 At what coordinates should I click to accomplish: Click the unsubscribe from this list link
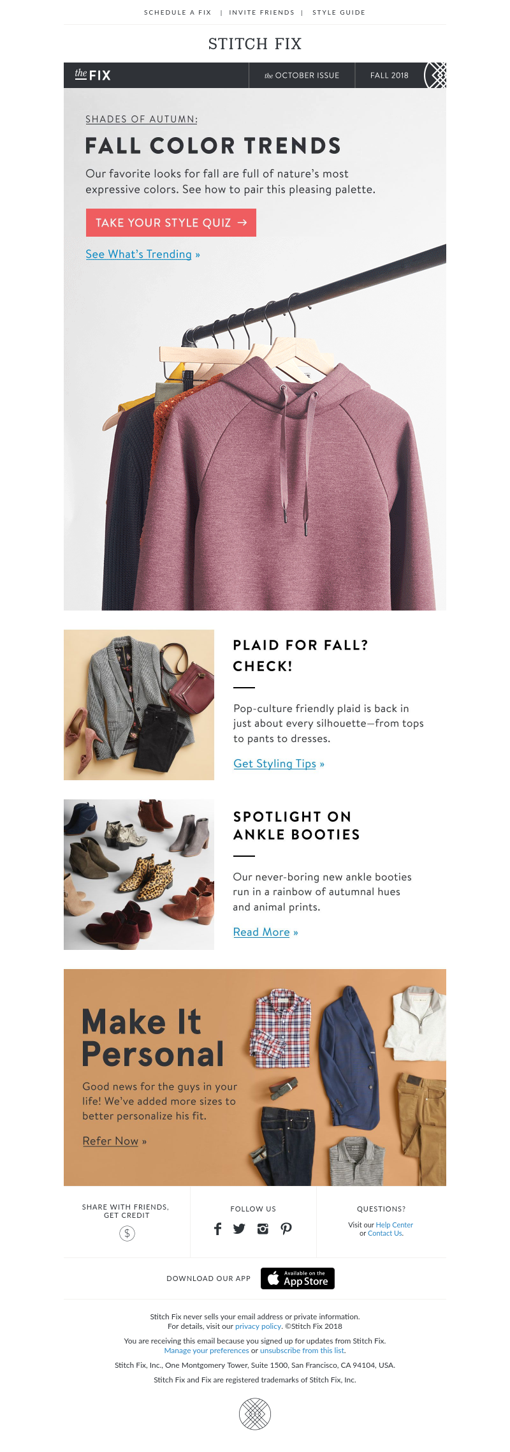303,1351
